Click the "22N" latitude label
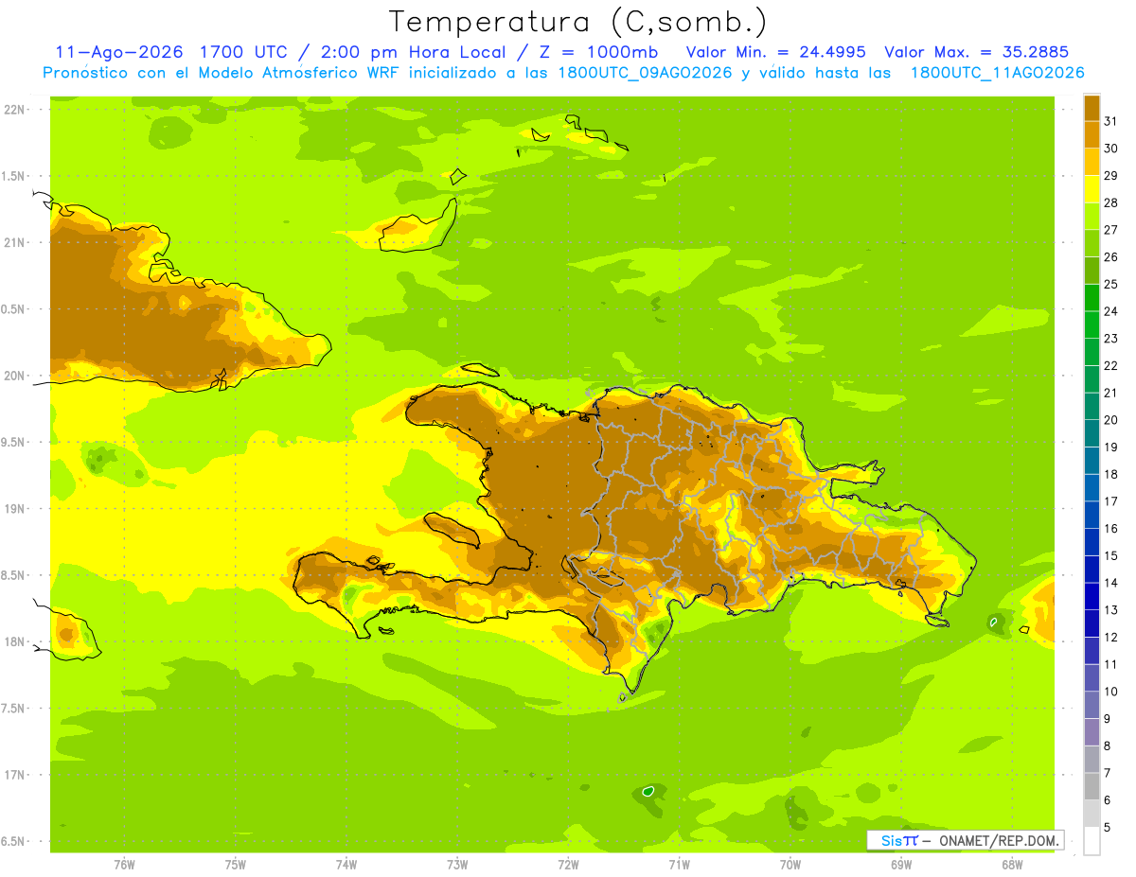This screenshot has height=877, width=1136. (16, 109)
